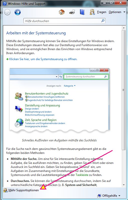This screenshot has height=200, width=128.
Task: Close the Windows-Hilfe und Support window
Action: coord(120,3)
